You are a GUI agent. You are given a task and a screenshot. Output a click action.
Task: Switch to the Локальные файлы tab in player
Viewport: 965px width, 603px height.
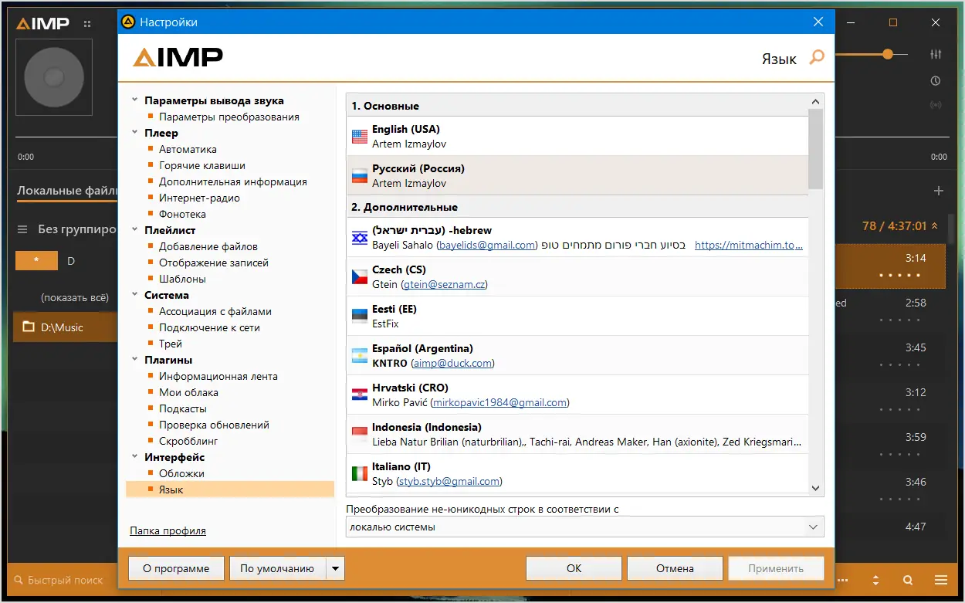point(66,190)
